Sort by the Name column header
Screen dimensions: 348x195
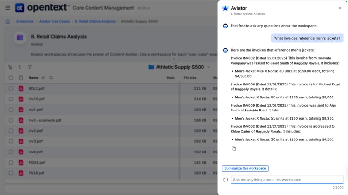tap(33, 78)
